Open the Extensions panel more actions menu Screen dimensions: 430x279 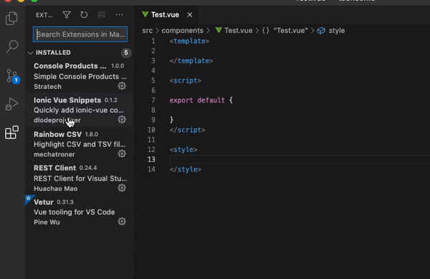119,15
